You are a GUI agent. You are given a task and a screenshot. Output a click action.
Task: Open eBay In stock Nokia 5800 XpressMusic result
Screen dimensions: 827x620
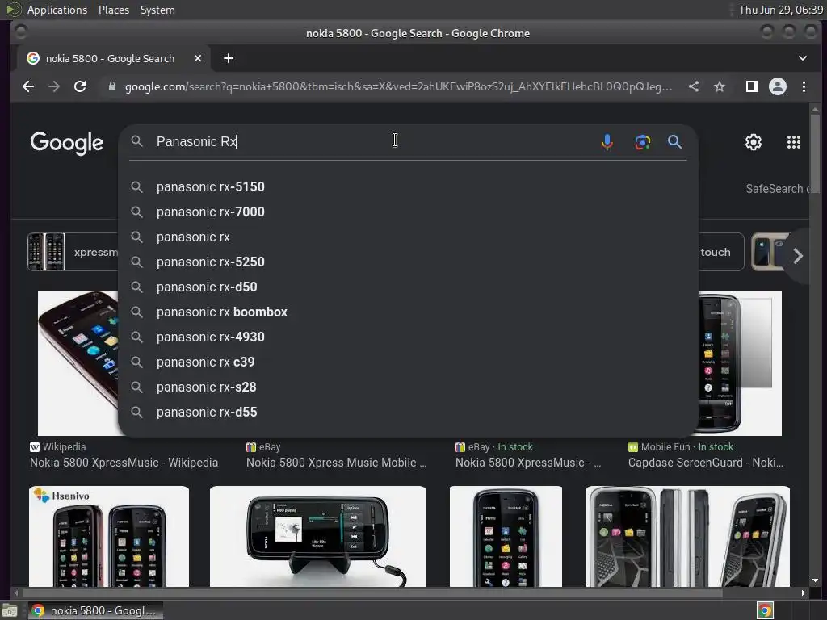pyautogui.click(x=528, y=463)
